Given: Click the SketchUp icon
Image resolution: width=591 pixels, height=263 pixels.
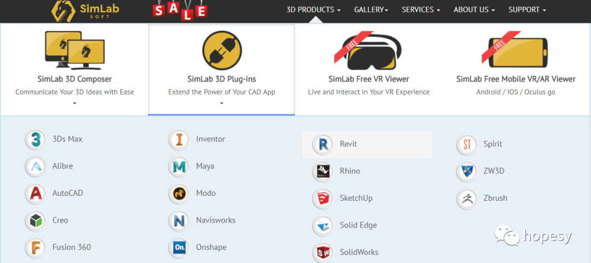Looking at the screenshot, I should 323,198.
